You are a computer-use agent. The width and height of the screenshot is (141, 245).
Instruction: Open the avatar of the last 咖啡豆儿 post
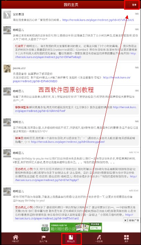coord(7,191)
